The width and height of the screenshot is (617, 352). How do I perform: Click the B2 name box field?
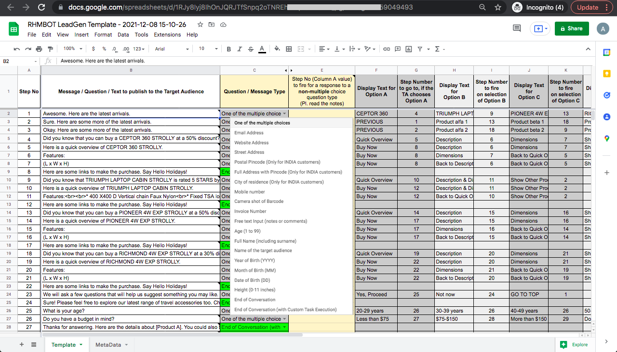19,61
